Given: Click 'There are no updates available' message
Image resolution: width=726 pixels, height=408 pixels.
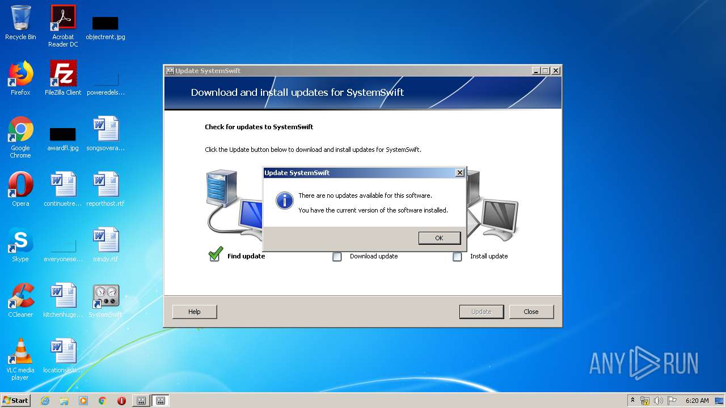Looking at the screenshot, I should tap(365, 195).
